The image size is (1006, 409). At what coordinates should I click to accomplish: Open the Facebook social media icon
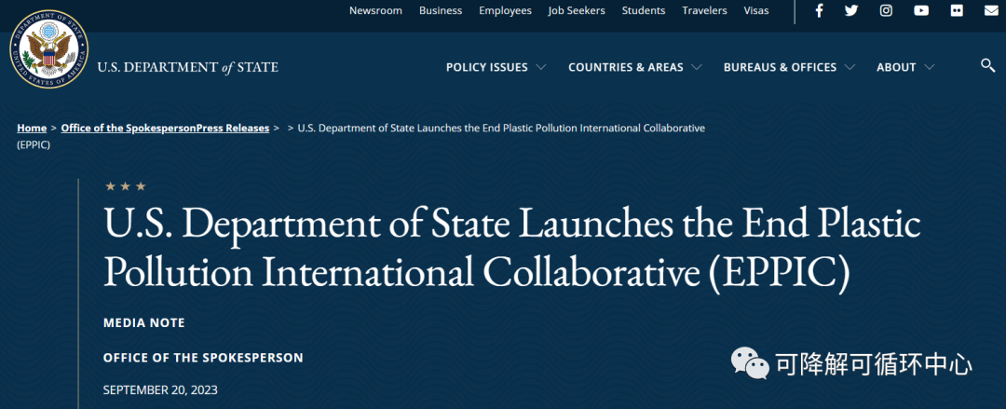click(819, 11)
